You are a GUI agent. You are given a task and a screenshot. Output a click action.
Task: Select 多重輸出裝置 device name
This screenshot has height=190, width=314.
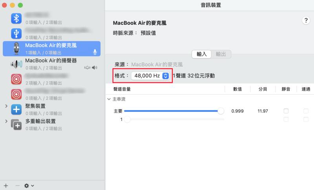[40, 121]
